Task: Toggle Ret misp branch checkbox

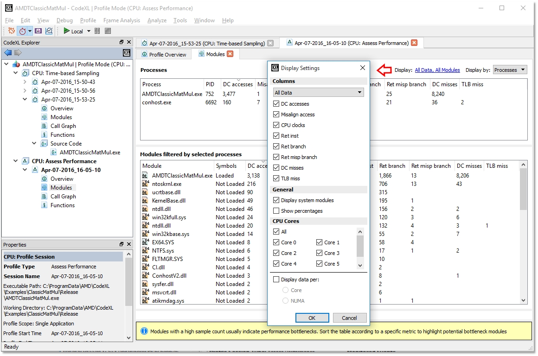Action: 276,157
